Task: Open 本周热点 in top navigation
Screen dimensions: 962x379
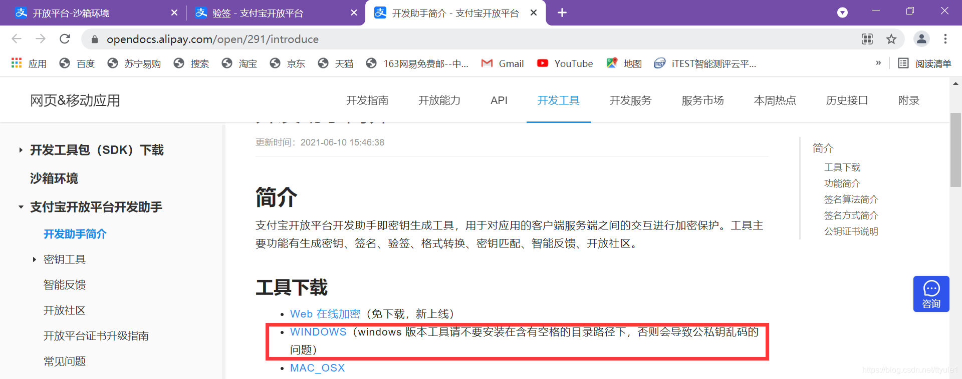Action: [775, 100]
